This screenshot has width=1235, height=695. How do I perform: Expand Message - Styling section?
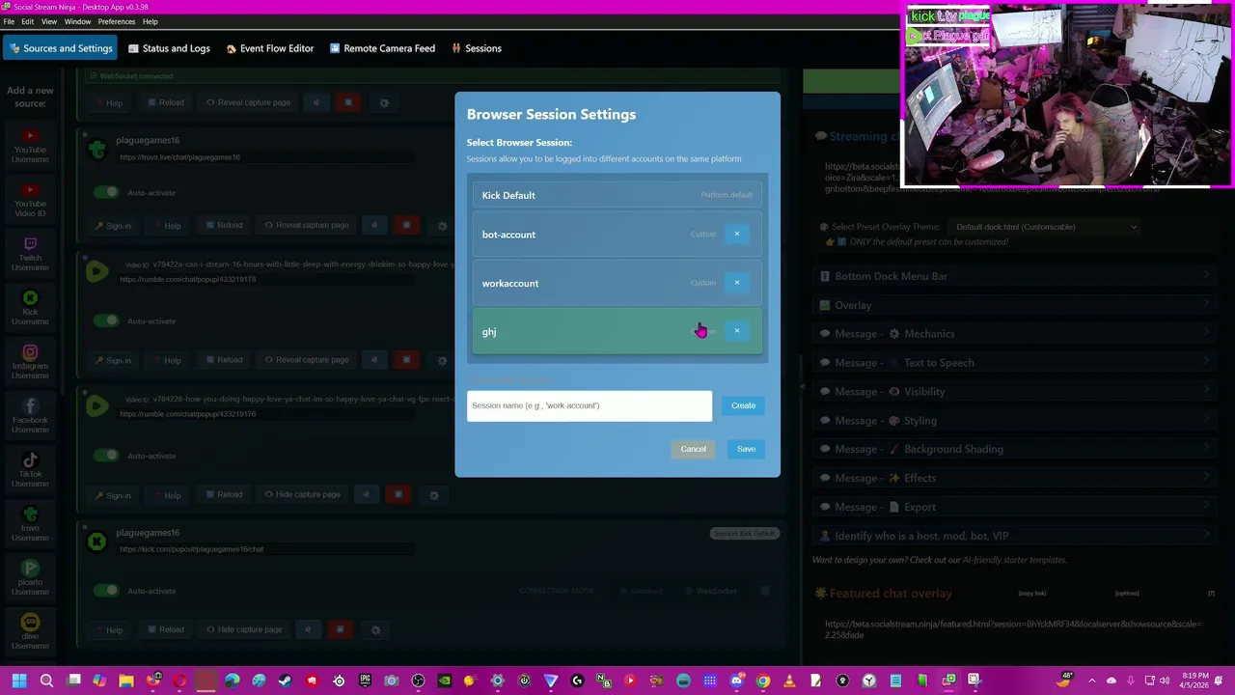coord(1014,421)
